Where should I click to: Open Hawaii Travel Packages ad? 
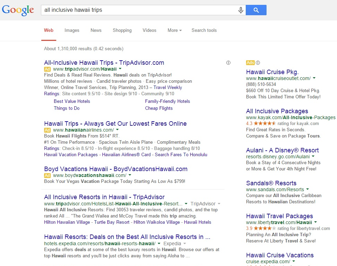coord(279,216)
